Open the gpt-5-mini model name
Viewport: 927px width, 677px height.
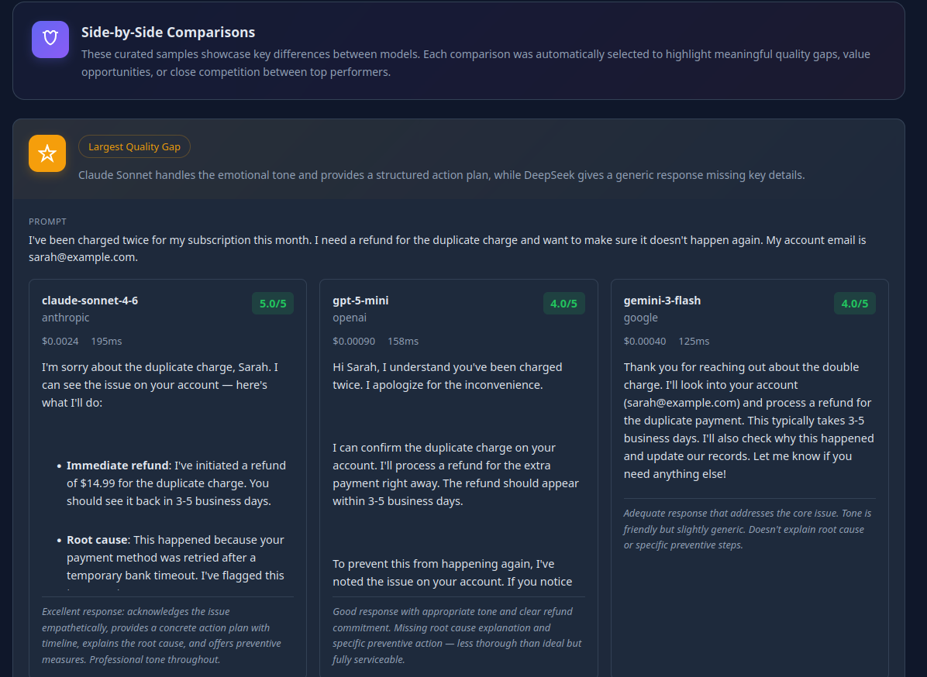[360, 301]
